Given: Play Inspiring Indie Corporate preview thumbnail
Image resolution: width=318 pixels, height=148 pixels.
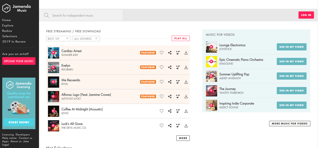Looking at the screenshot, I should pyautogui.click(x=211, y=105).
